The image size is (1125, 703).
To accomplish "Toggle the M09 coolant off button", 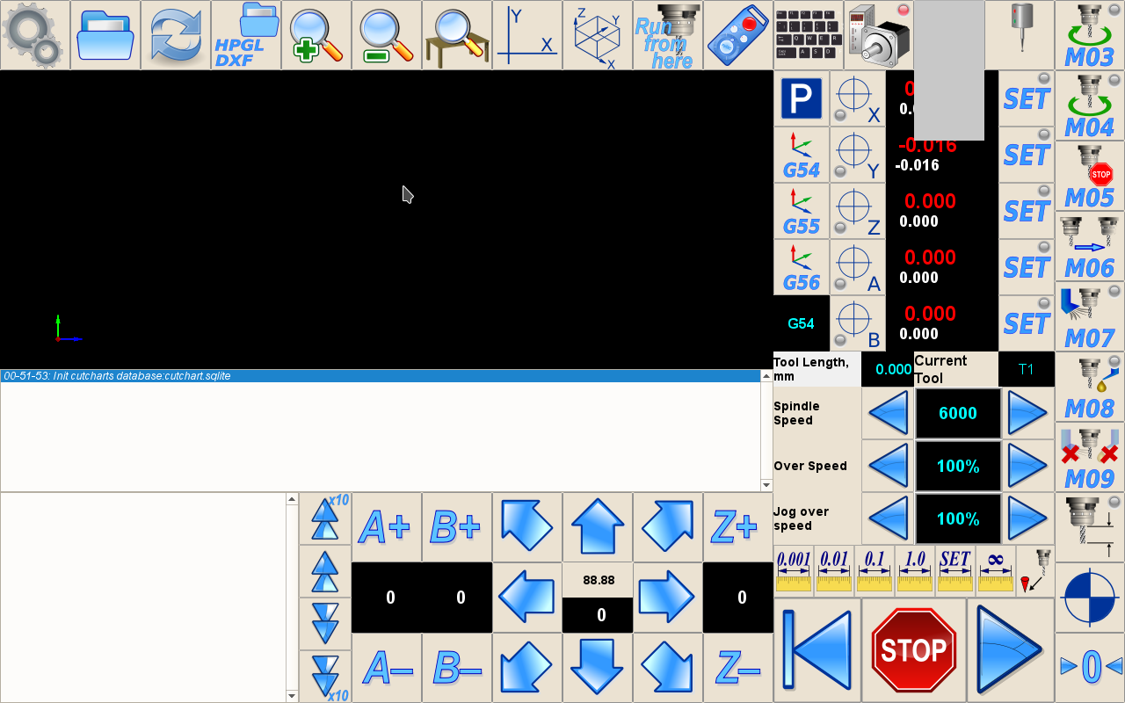I will click(x=1089, y=457).
